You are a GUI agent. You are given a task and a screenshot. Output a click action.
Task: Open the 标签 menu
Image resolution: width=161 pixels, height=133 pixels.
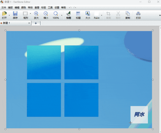tap(44, 8)
